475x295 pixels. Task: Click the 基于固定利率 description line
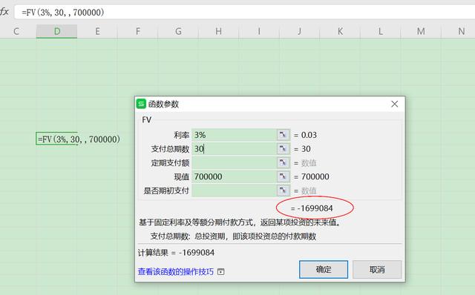240,222
